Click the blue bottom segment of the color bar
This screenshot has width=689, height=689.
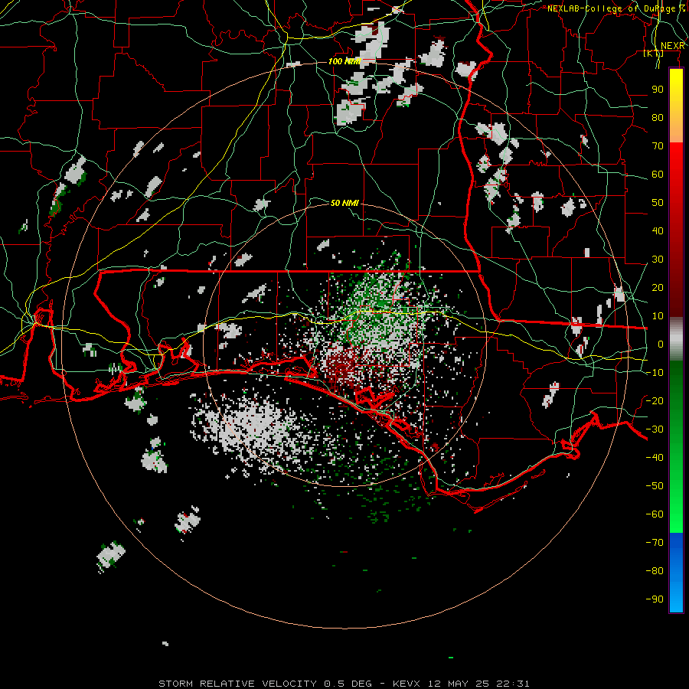676,573
